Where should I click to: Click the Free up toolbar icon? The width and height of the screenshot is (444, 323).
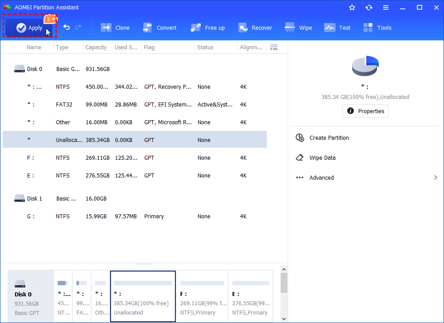point(196,28)
